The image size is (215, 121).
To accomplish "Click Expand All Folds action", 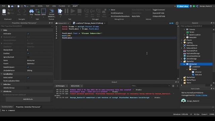I will coord(158,13).
